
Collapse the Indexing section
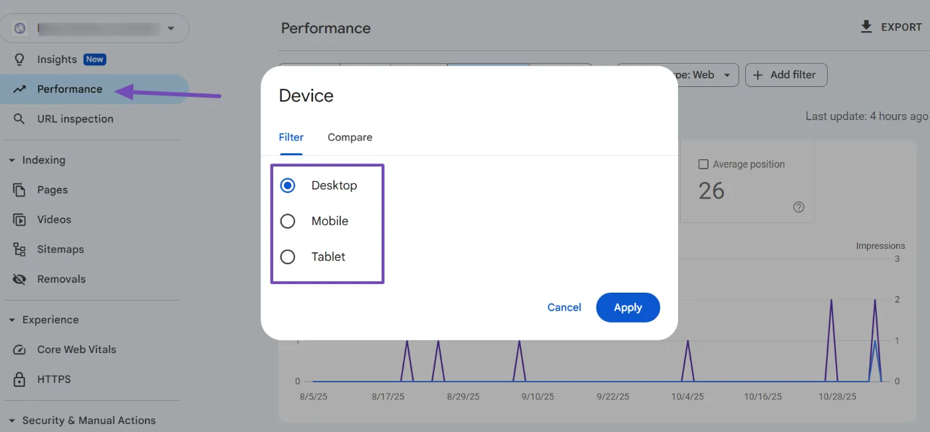12,161
